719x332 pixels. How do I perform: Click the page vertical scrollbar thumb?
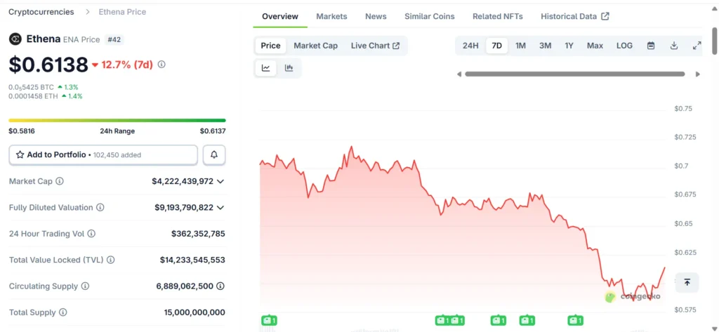coord(714,40)
